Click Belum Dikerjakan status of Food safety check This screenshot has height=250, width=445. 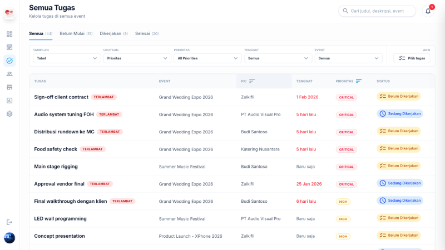pyautogui.click(x=398, y=148)
